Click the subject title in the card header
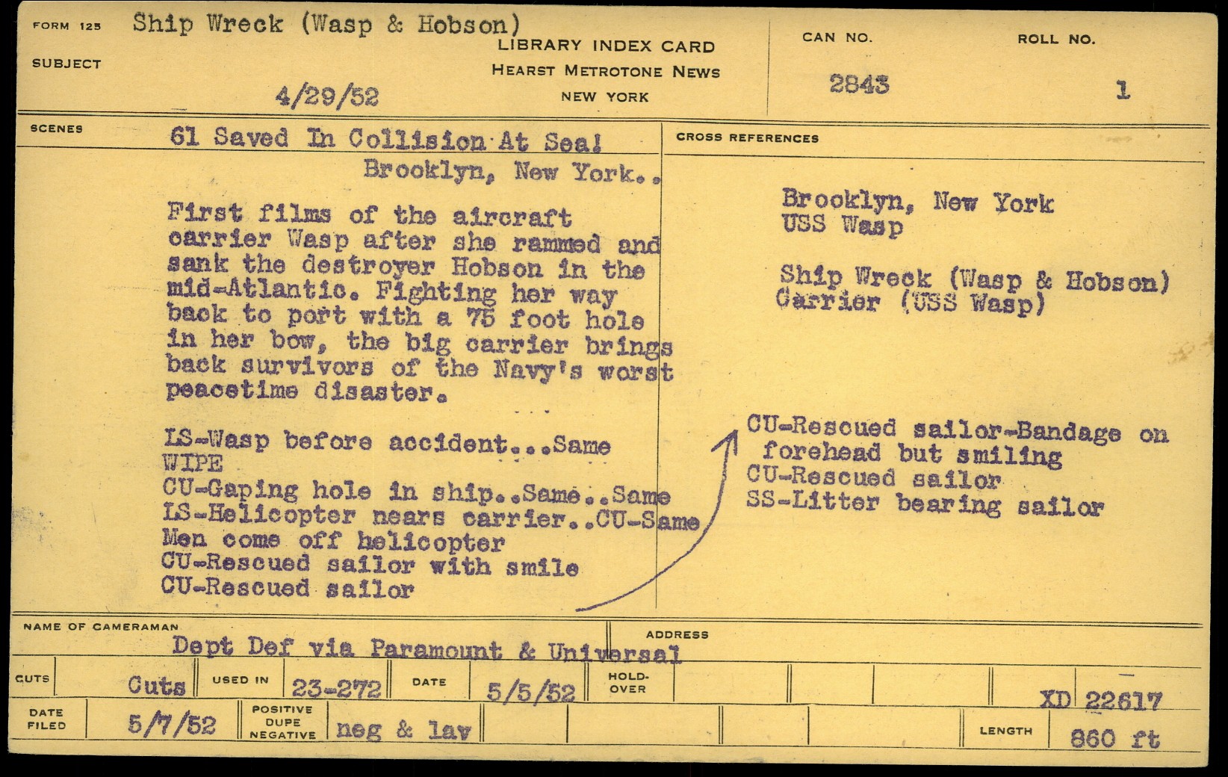The image size is (1228, 777). click(326, 25)
